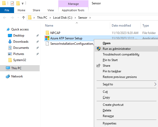Choose Troubleshoot compatibility
The width and height of the screenshot is (158, 127).
tap(121, 54)
